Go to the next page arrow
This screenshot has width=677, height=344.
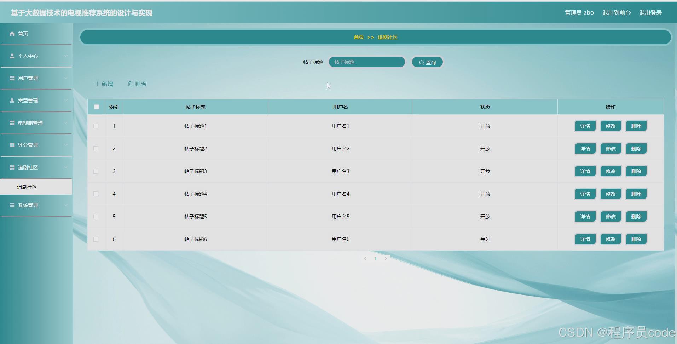click(386, 259)
